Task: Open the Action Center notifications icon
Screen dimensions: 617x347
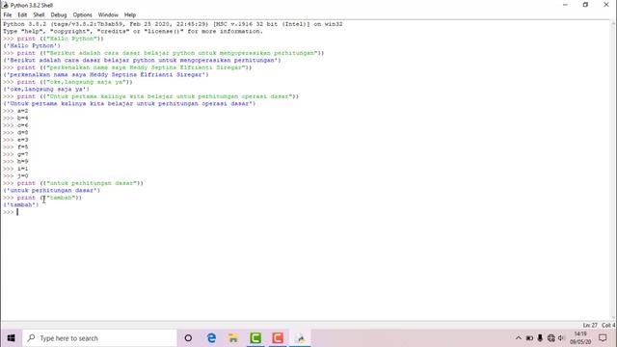Action: 603,338
